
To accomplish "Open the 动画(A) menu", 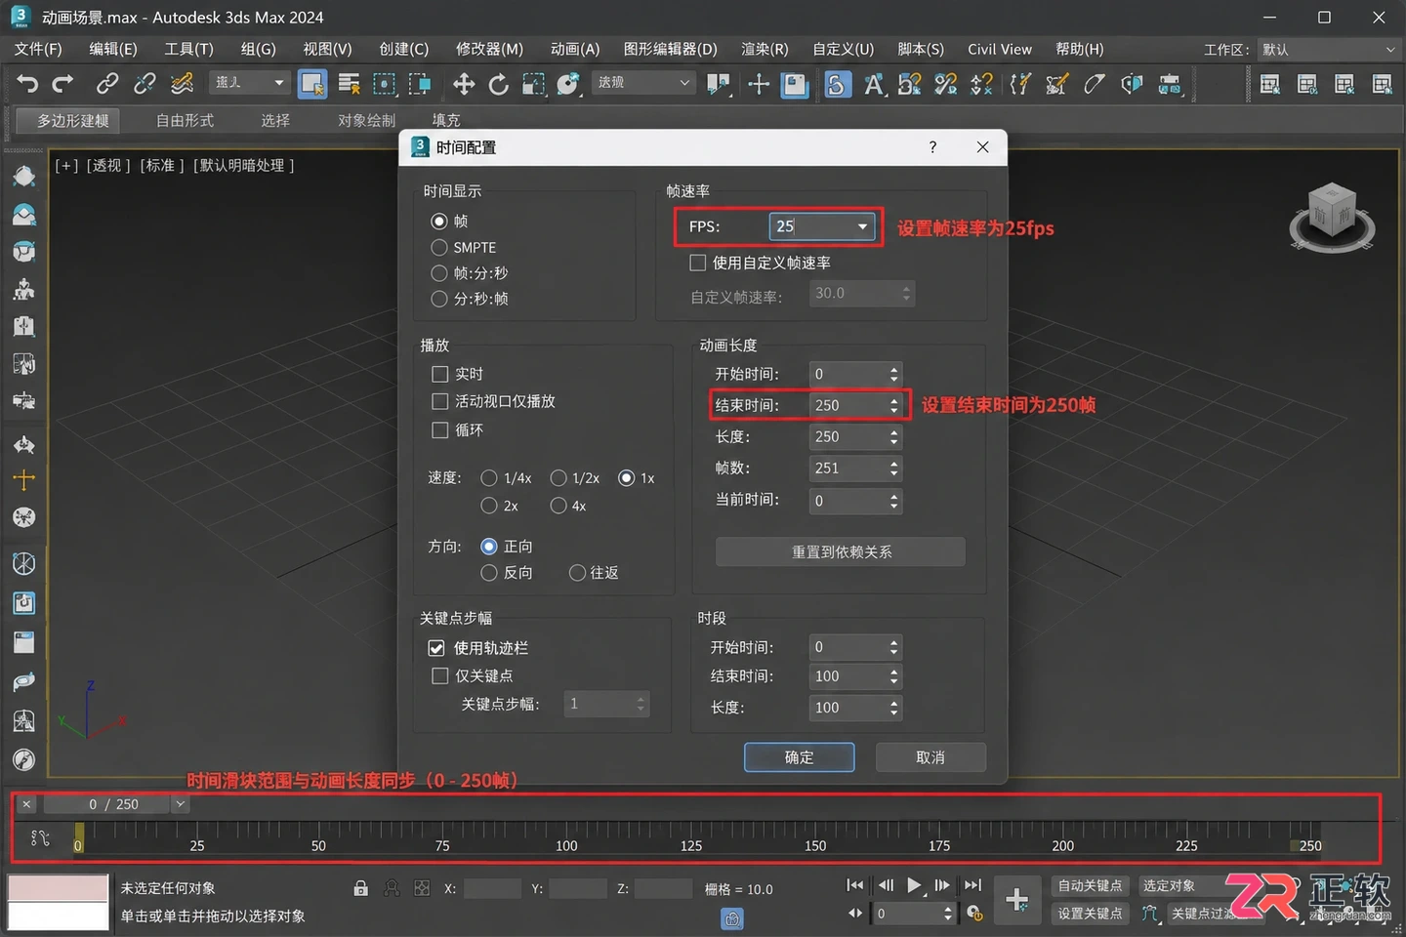I will (x=575, y=49).
